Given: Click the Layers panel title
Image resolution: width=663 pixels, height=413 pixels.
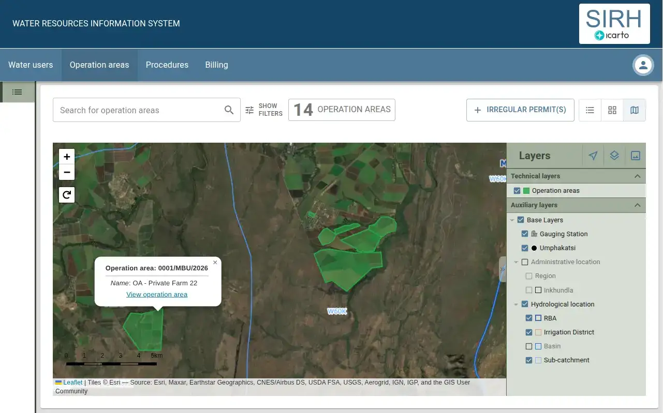Looking at the screenshot, I should click(x=535, y=156).
